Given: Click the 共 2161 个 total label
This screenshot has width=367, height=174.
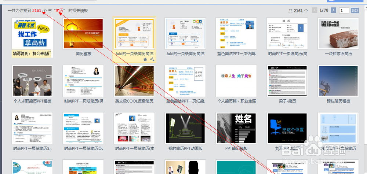Looking at the screenshot, I should [298, 11].
